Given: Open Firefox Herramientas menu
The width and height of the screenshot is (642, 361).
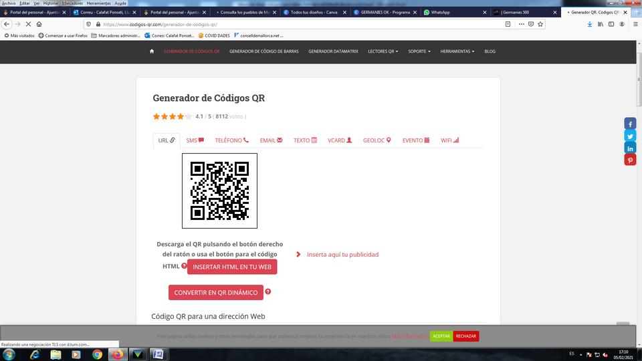Looking at the screenshot, I should (x=99, y=3).
